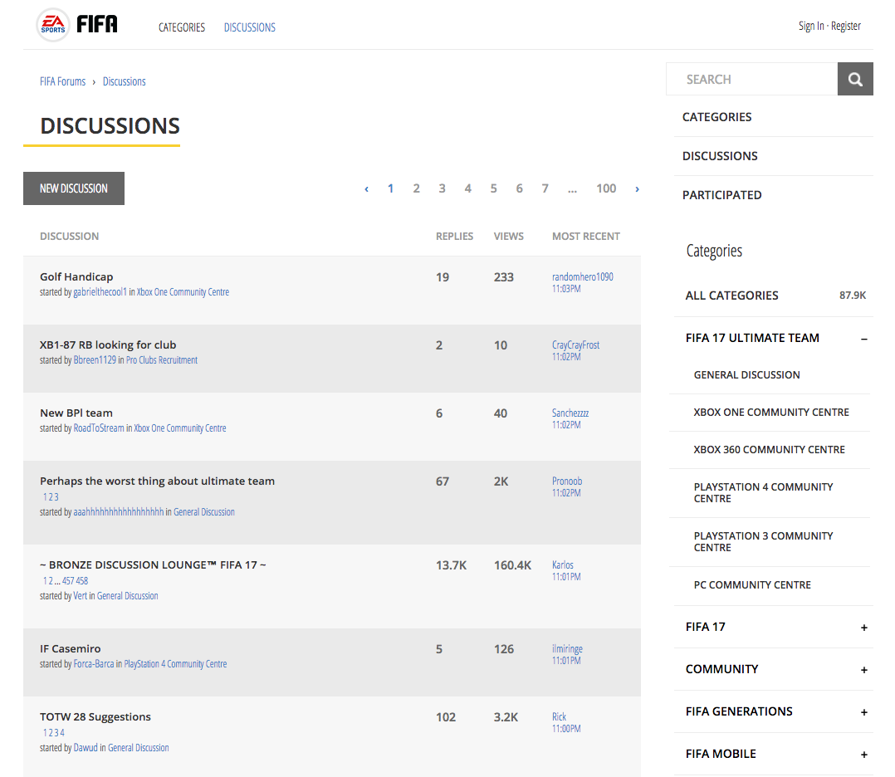This screenshot has width=895, height=777.
Task: Go to page 3 of discussions
Action: (442, 188)
